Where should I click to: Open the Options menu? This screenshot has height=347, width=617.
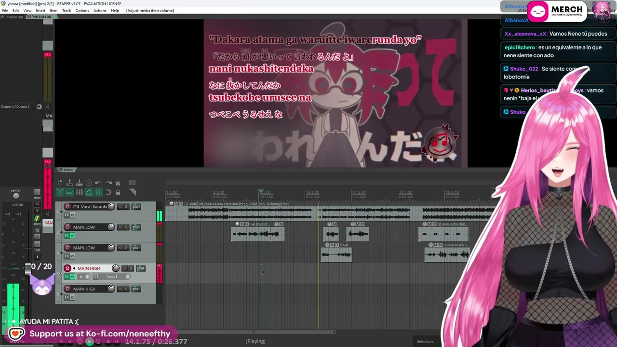pos(82,11)
